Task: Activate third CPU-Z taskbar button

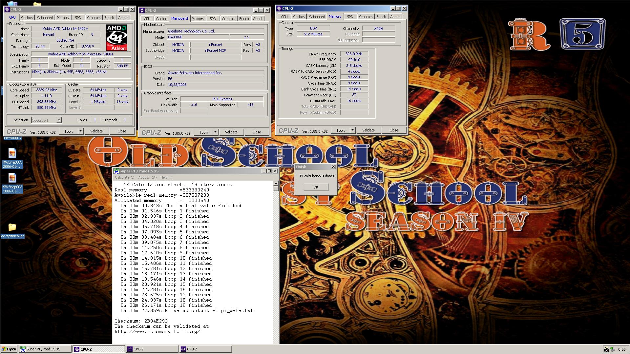Action: tap(206, 349)
